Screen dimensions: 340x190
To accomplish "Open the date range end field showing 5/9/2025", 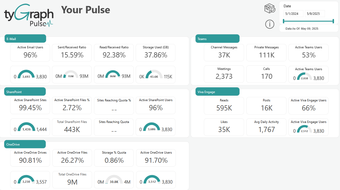I will tap(315, 13).
